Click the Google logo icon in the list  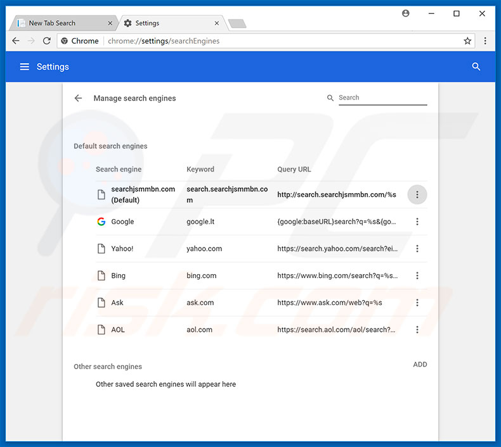(x=101, y=222)
